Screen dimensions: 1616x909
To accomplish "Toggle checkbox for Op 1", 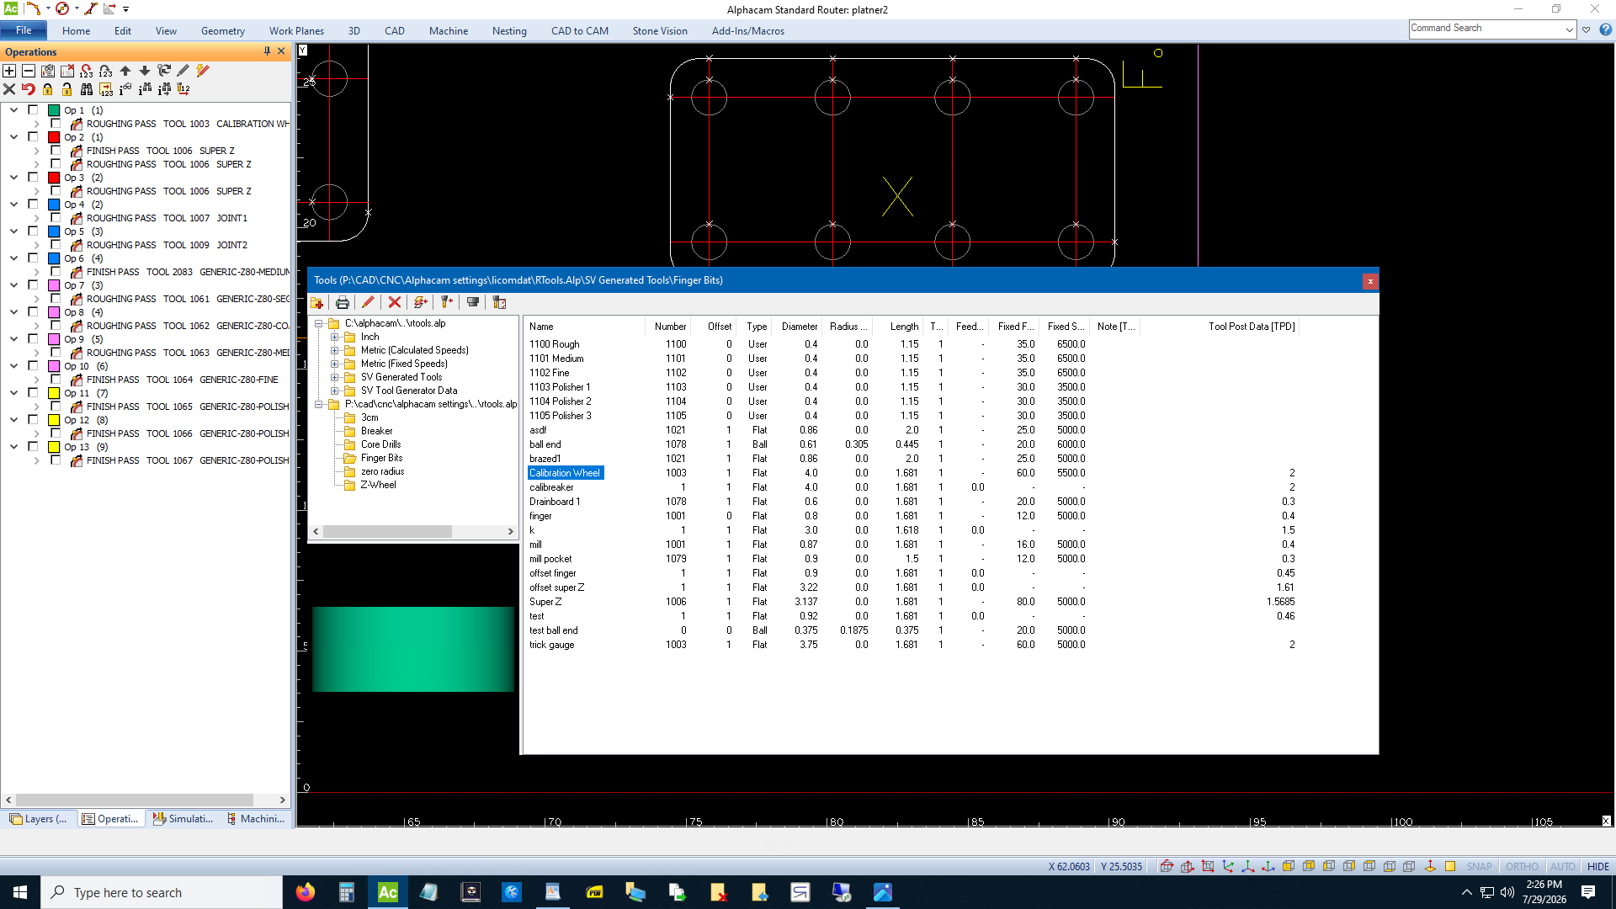I will tap(33, 109).
